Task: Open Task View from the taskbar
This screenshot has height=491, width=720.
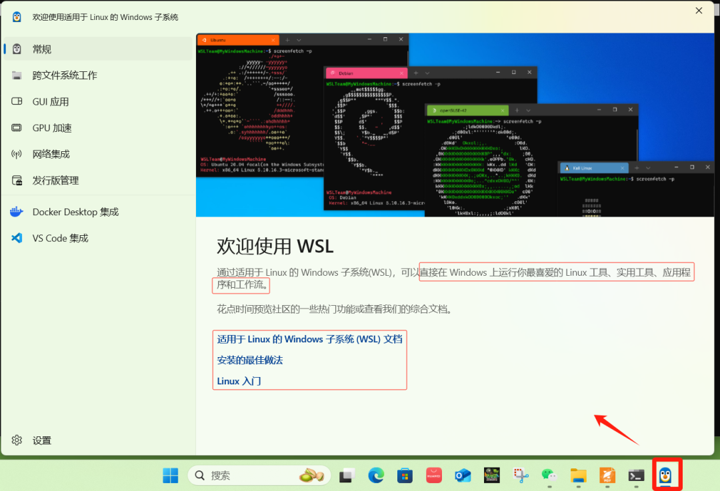Action: 347,476
